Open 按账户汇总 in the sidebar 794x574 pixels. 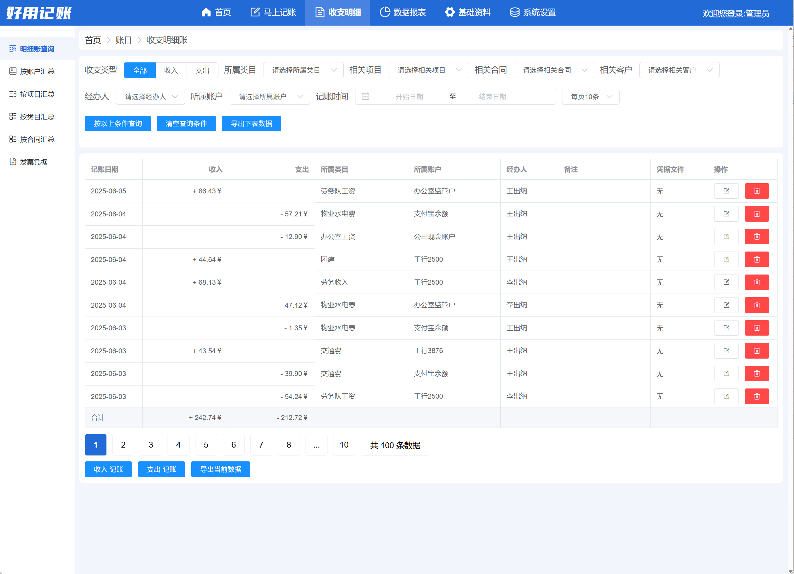point(37,71)
